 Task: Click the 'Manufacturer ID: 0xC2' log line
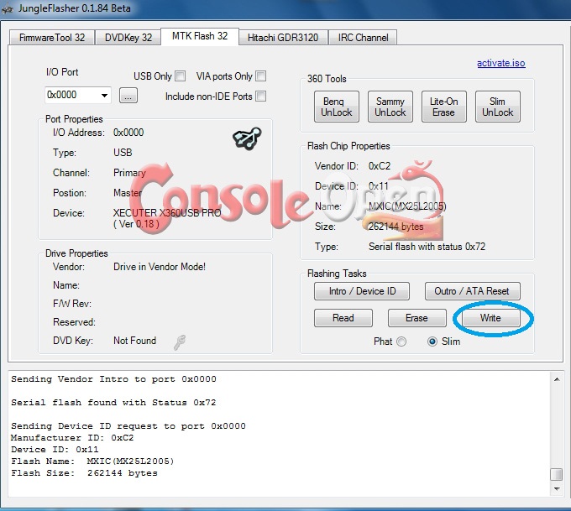[72, 438]
